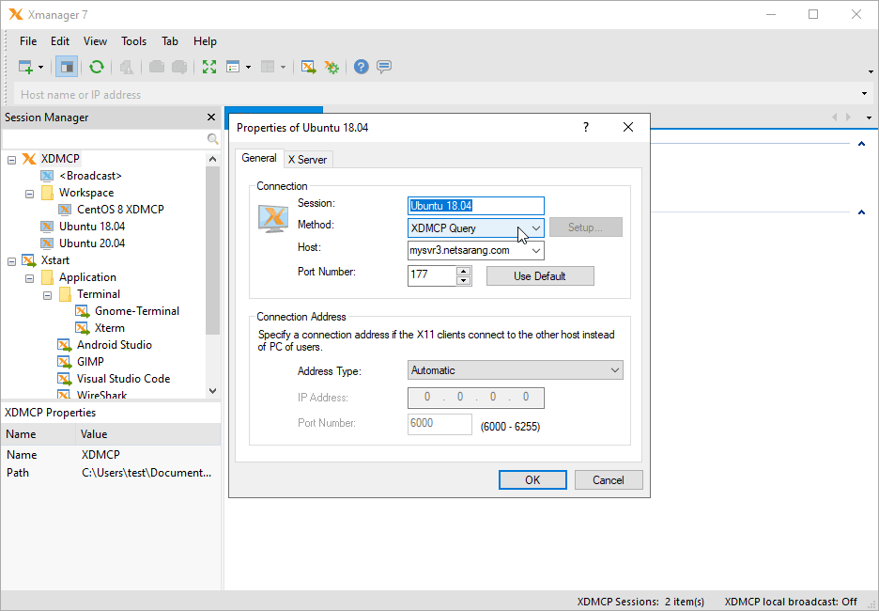Click the list view mode toolbar icon
This screenshot has width=879, height=611.
pos(233,67)
